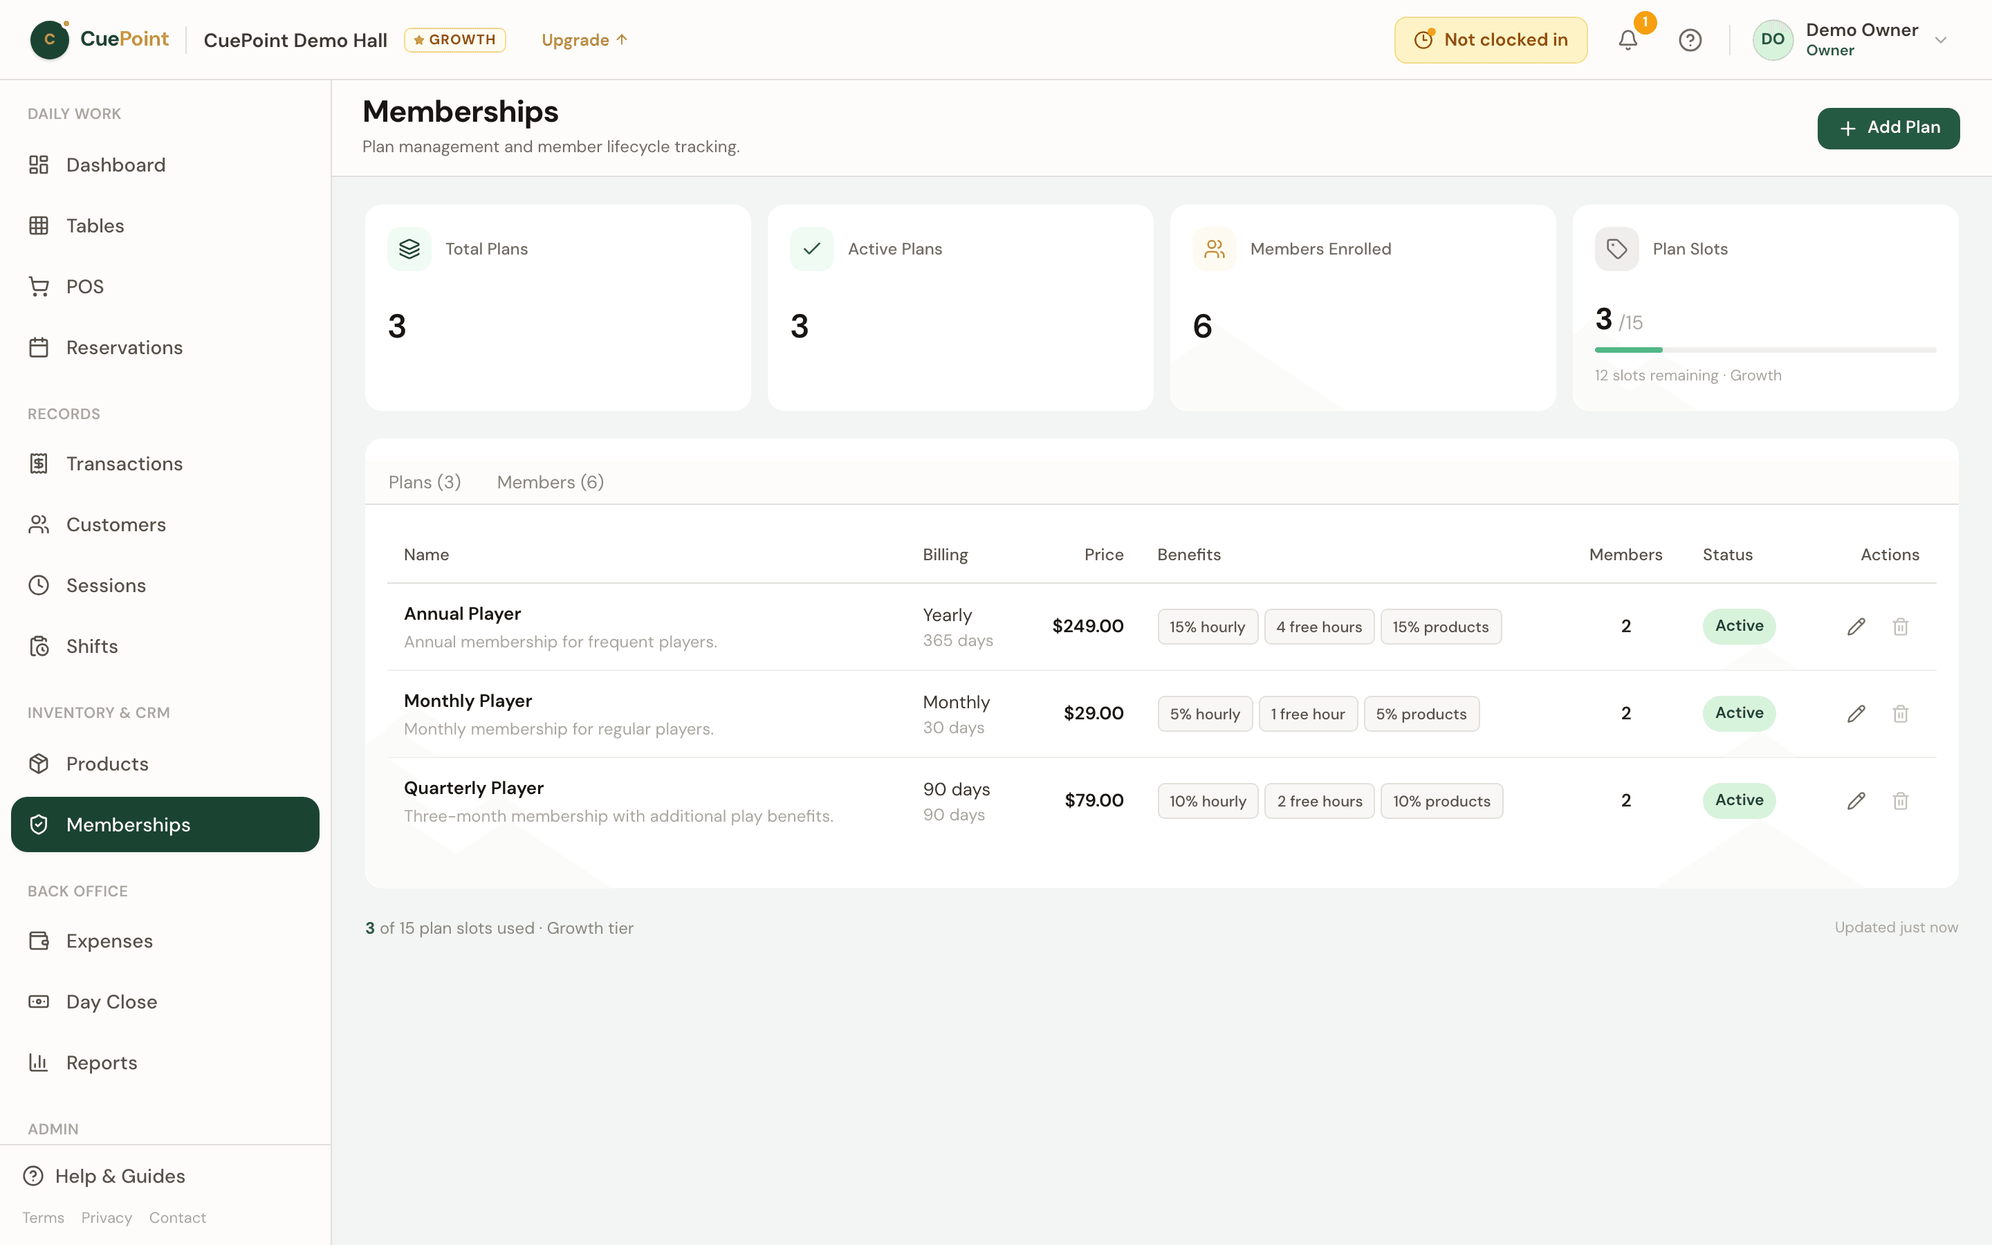
Task: Click 'Updated just now' status text
Action: click(x=1896, y=927)
